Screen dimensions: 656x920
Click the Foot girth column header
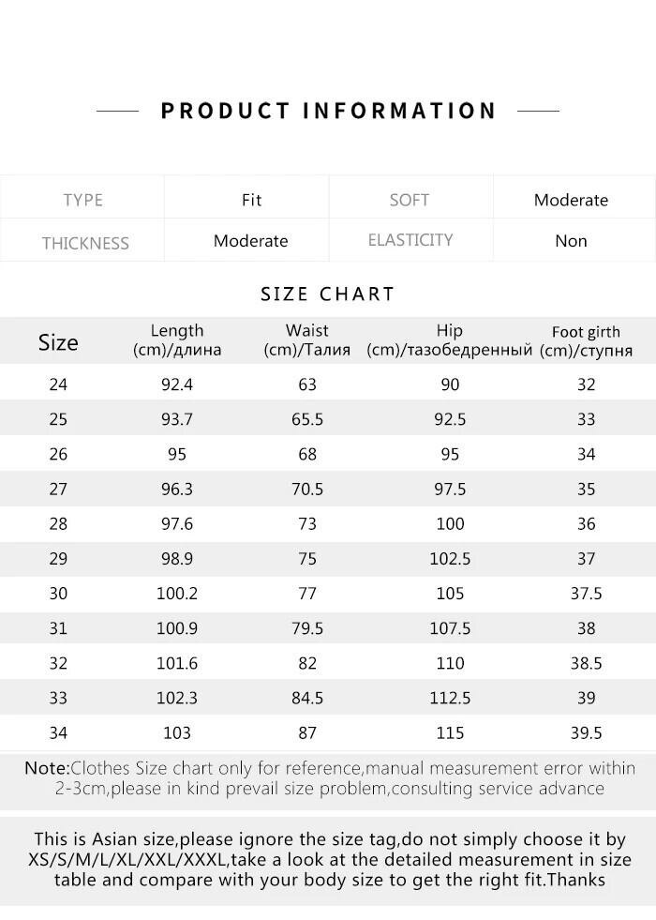click(586, 341)
